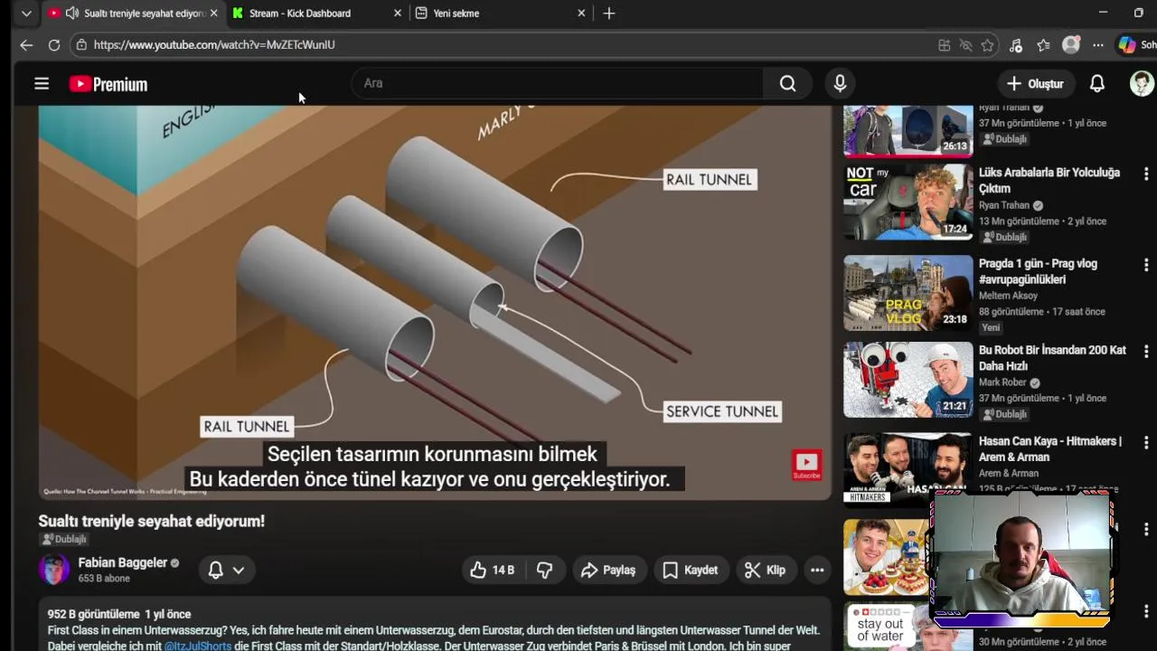Open the YouTube account avatar menu

1142,83
